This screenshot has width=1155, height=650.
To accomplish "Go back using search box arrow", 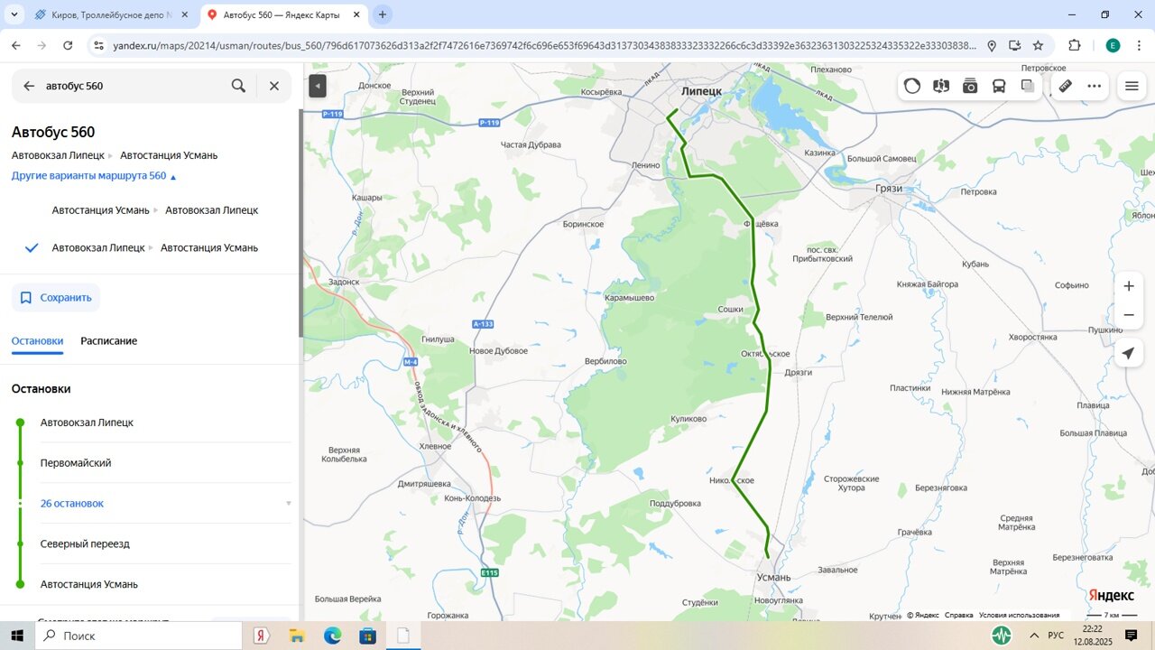I will [29, 86].
